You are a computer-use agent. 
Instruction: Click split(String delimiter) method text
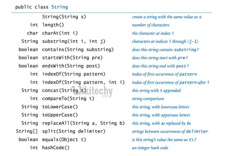[74, 131]
